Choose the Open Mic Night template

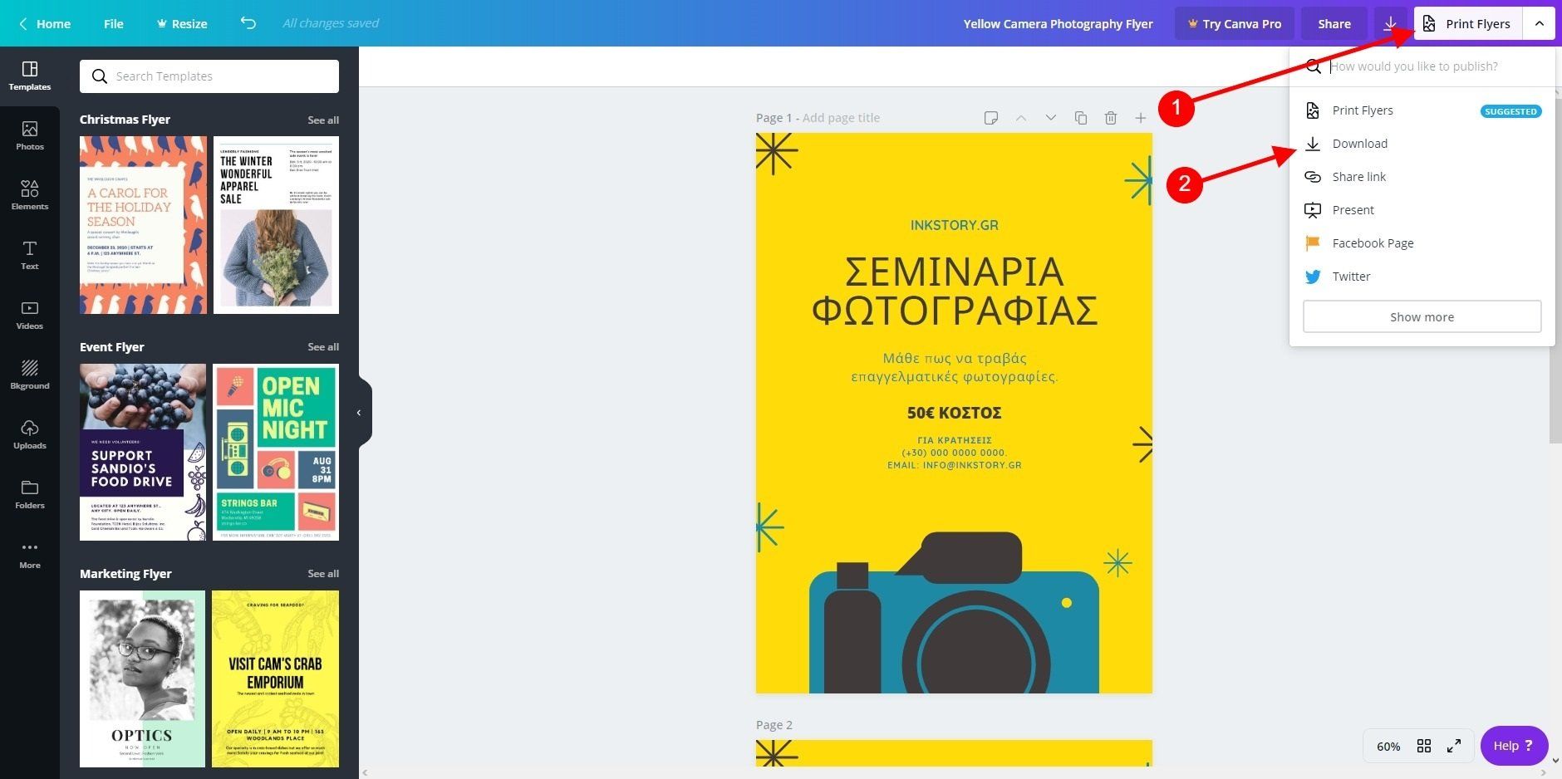point(276,452)
